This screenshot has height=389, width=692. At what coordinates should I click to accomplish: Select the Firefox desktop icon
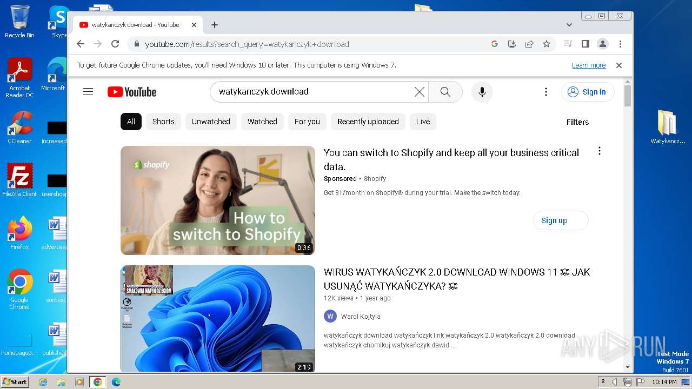(19, 233)
